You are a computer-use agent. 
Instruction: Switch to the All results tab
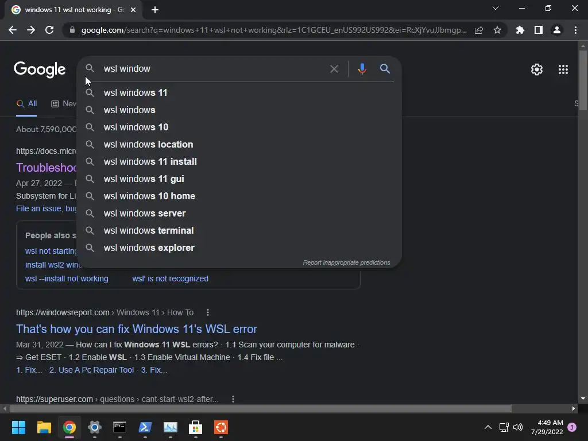26,104
